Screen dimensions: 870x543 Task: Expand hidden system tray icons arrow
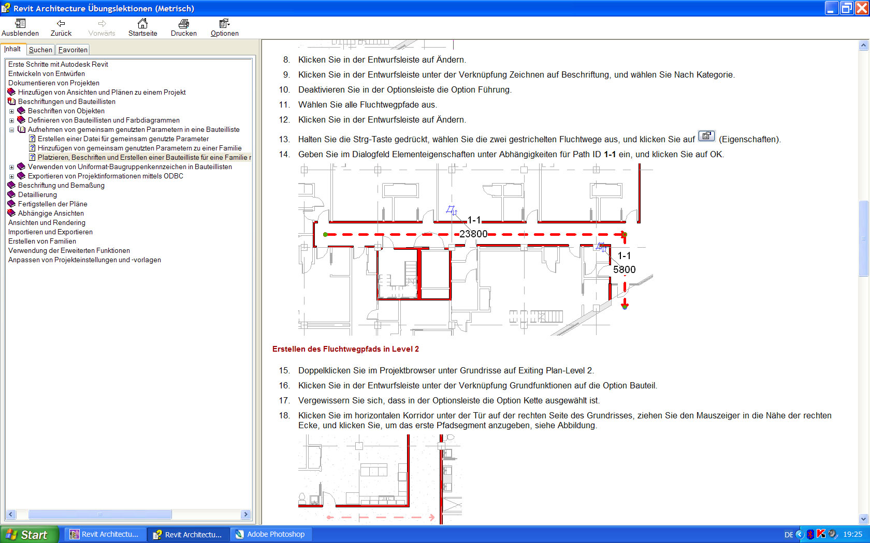(x=800, y=534)
